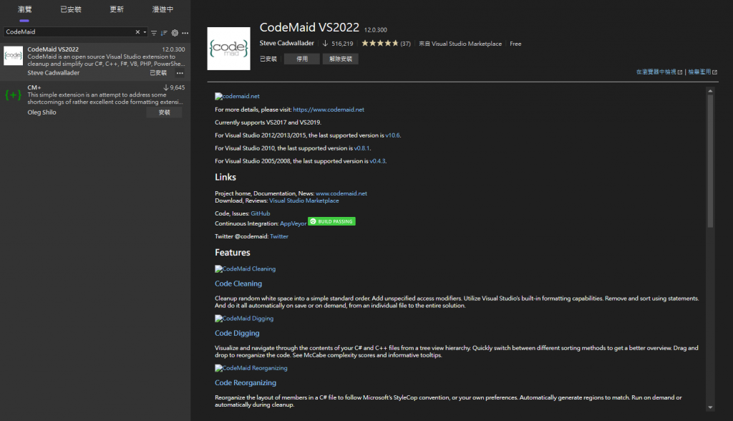The width and height of the screenshot is (733, 421).
Task: Click the BUILD PASSING badge
Action: [x=332, y=221]
